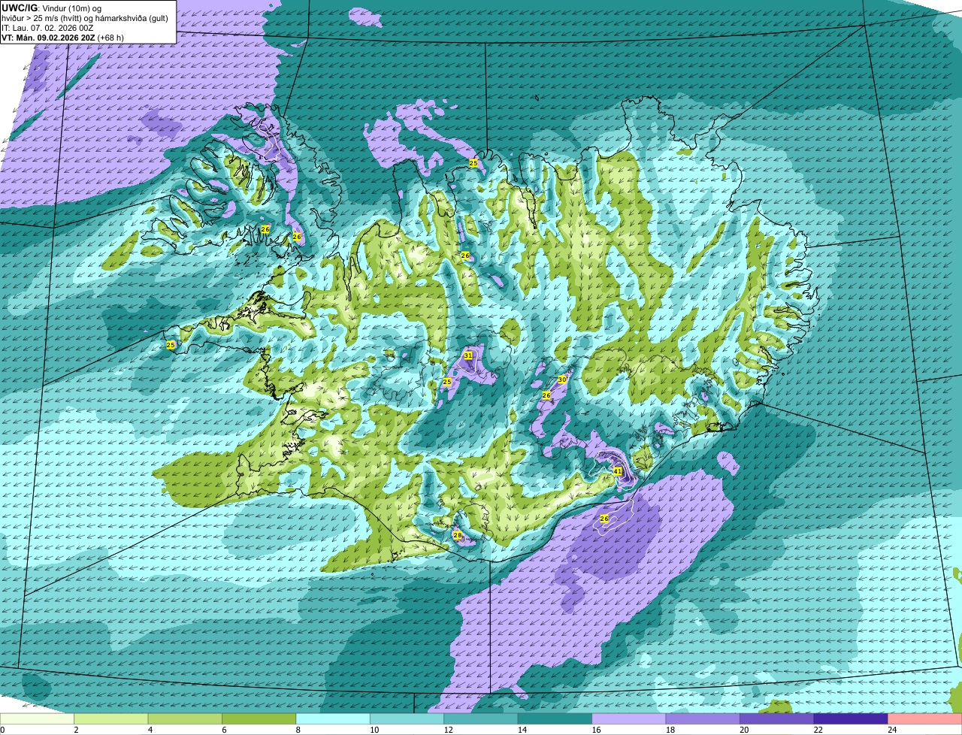Click the '18' tick label on the scale

(670, 729)
